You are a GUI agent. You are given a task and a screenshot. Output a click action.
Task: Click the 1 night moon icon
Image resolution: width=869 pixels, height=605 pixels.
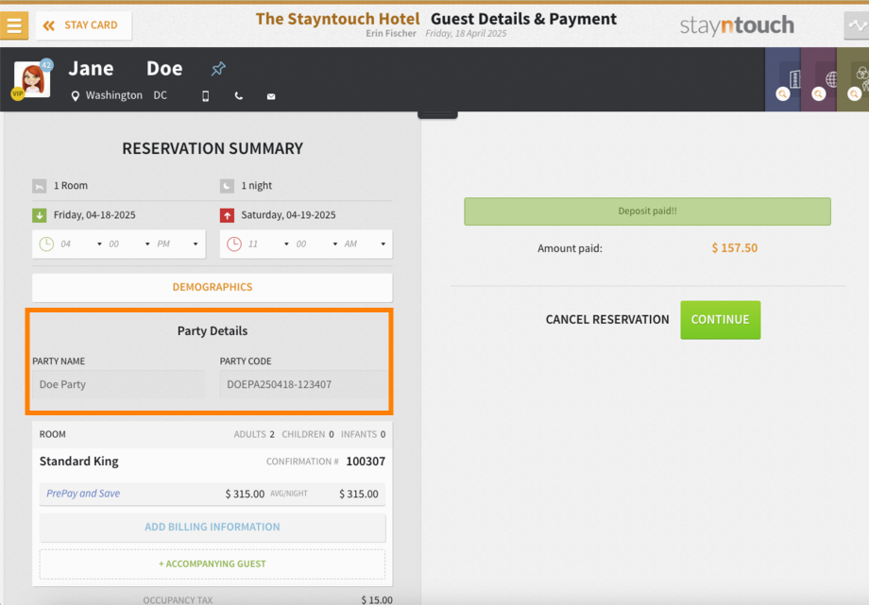coord(228,186)
